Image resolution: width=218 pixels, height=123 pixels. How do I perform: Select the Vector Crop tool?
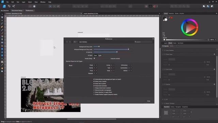2,46
